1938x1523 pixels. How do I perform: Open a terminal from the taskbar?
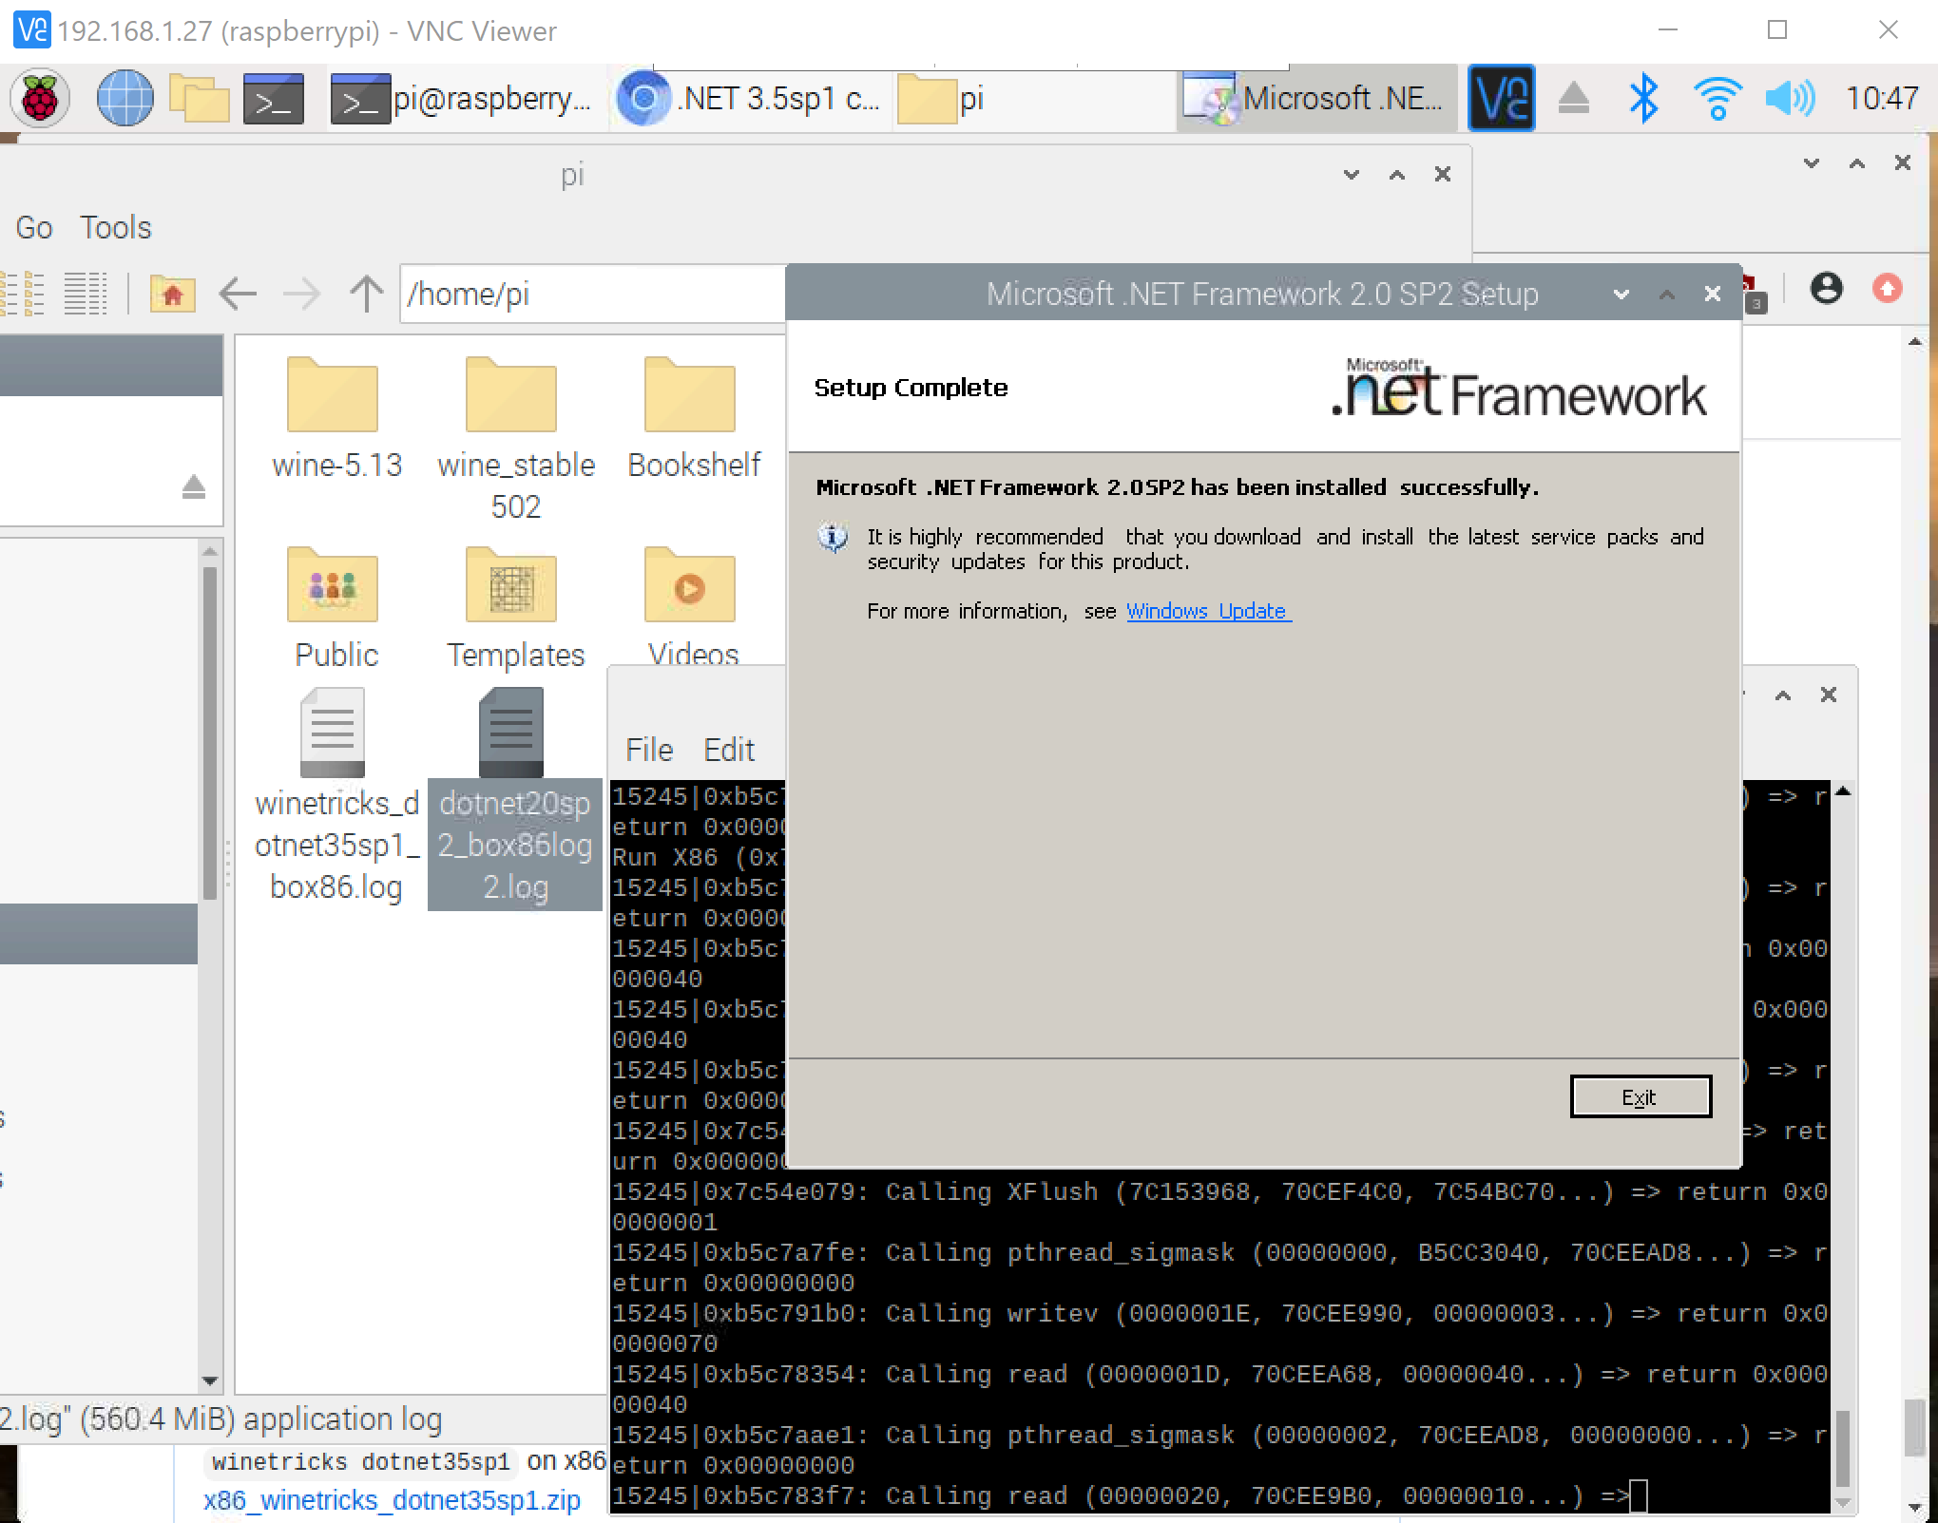[274, 98]
